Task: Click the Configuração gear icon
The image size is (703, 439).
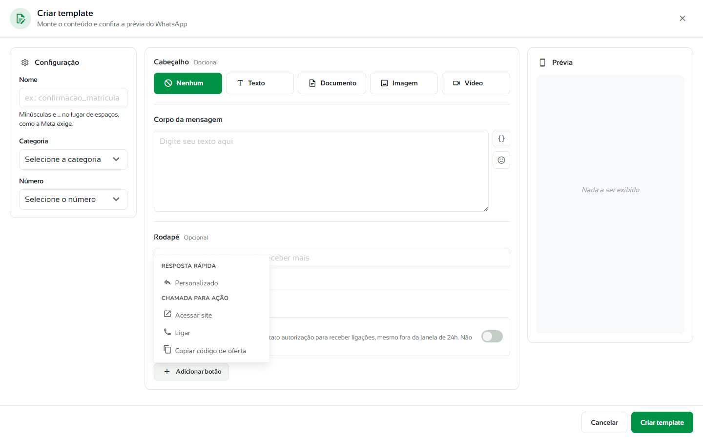Action: (25, 62)
